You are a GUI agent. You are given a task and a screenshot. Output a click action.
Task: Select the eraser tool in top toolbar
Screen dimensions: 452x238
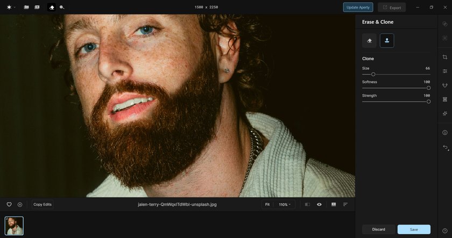click(52, 7)
